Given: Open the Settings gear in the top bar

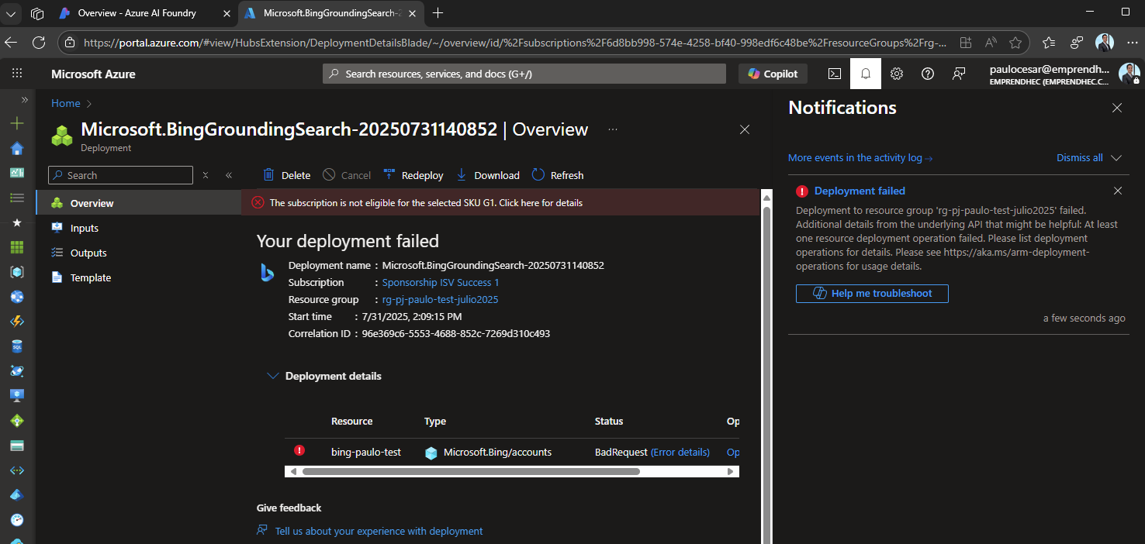Looking at the screenshot, I should 897,73.
